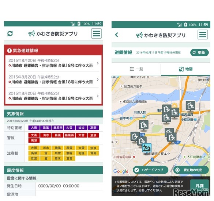Tap the yellow 低温 advisory tag
The width and height of the screenshot is (214, 201).
tap(34, 158)
